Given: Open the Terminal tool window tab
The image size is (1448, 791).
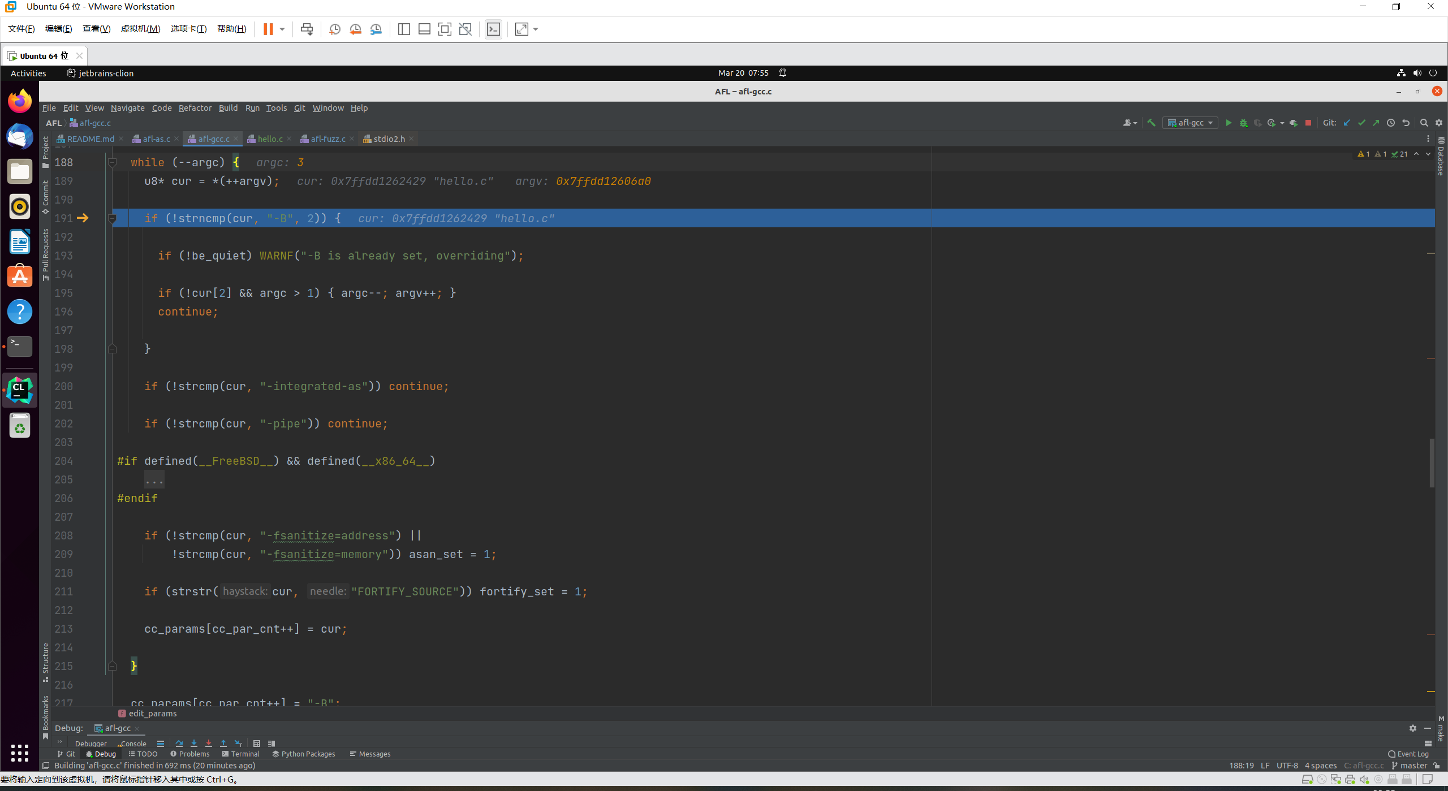Looking at the screenshot, I should (241, 754).
